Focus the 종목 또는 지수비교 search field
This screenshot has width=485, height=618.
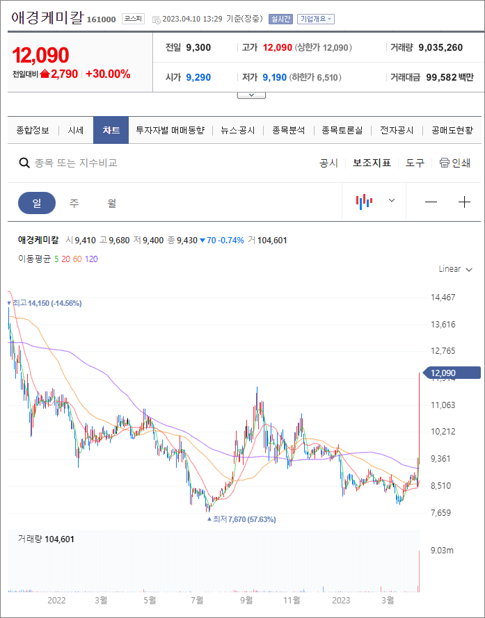[x=76, y=163]
